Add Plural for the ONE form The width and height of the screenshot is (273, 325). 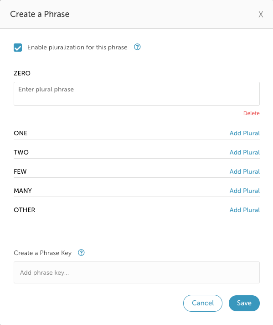(244, 133)
